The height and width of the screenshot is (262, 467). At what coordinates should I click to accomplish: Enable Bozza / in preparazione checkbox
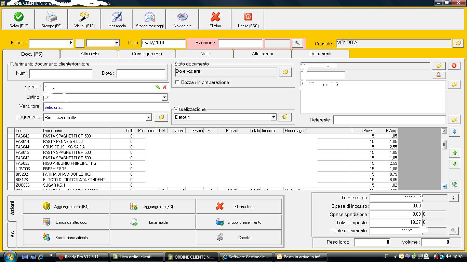click(177, 82)
